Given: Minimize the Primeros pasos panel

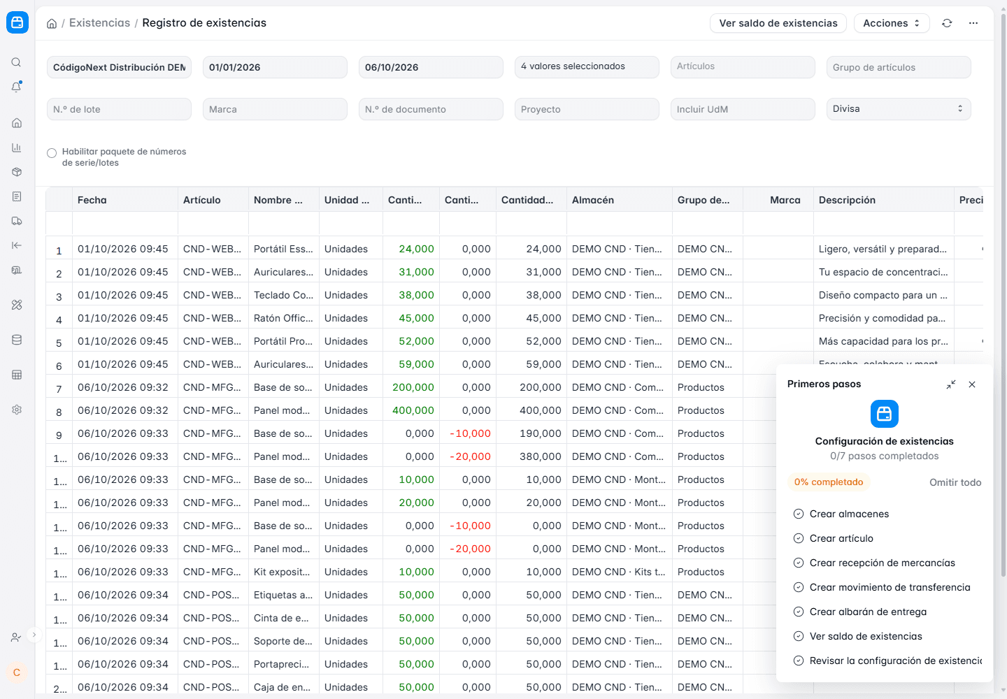Looking at the screenshot, I should pos(951,384).
